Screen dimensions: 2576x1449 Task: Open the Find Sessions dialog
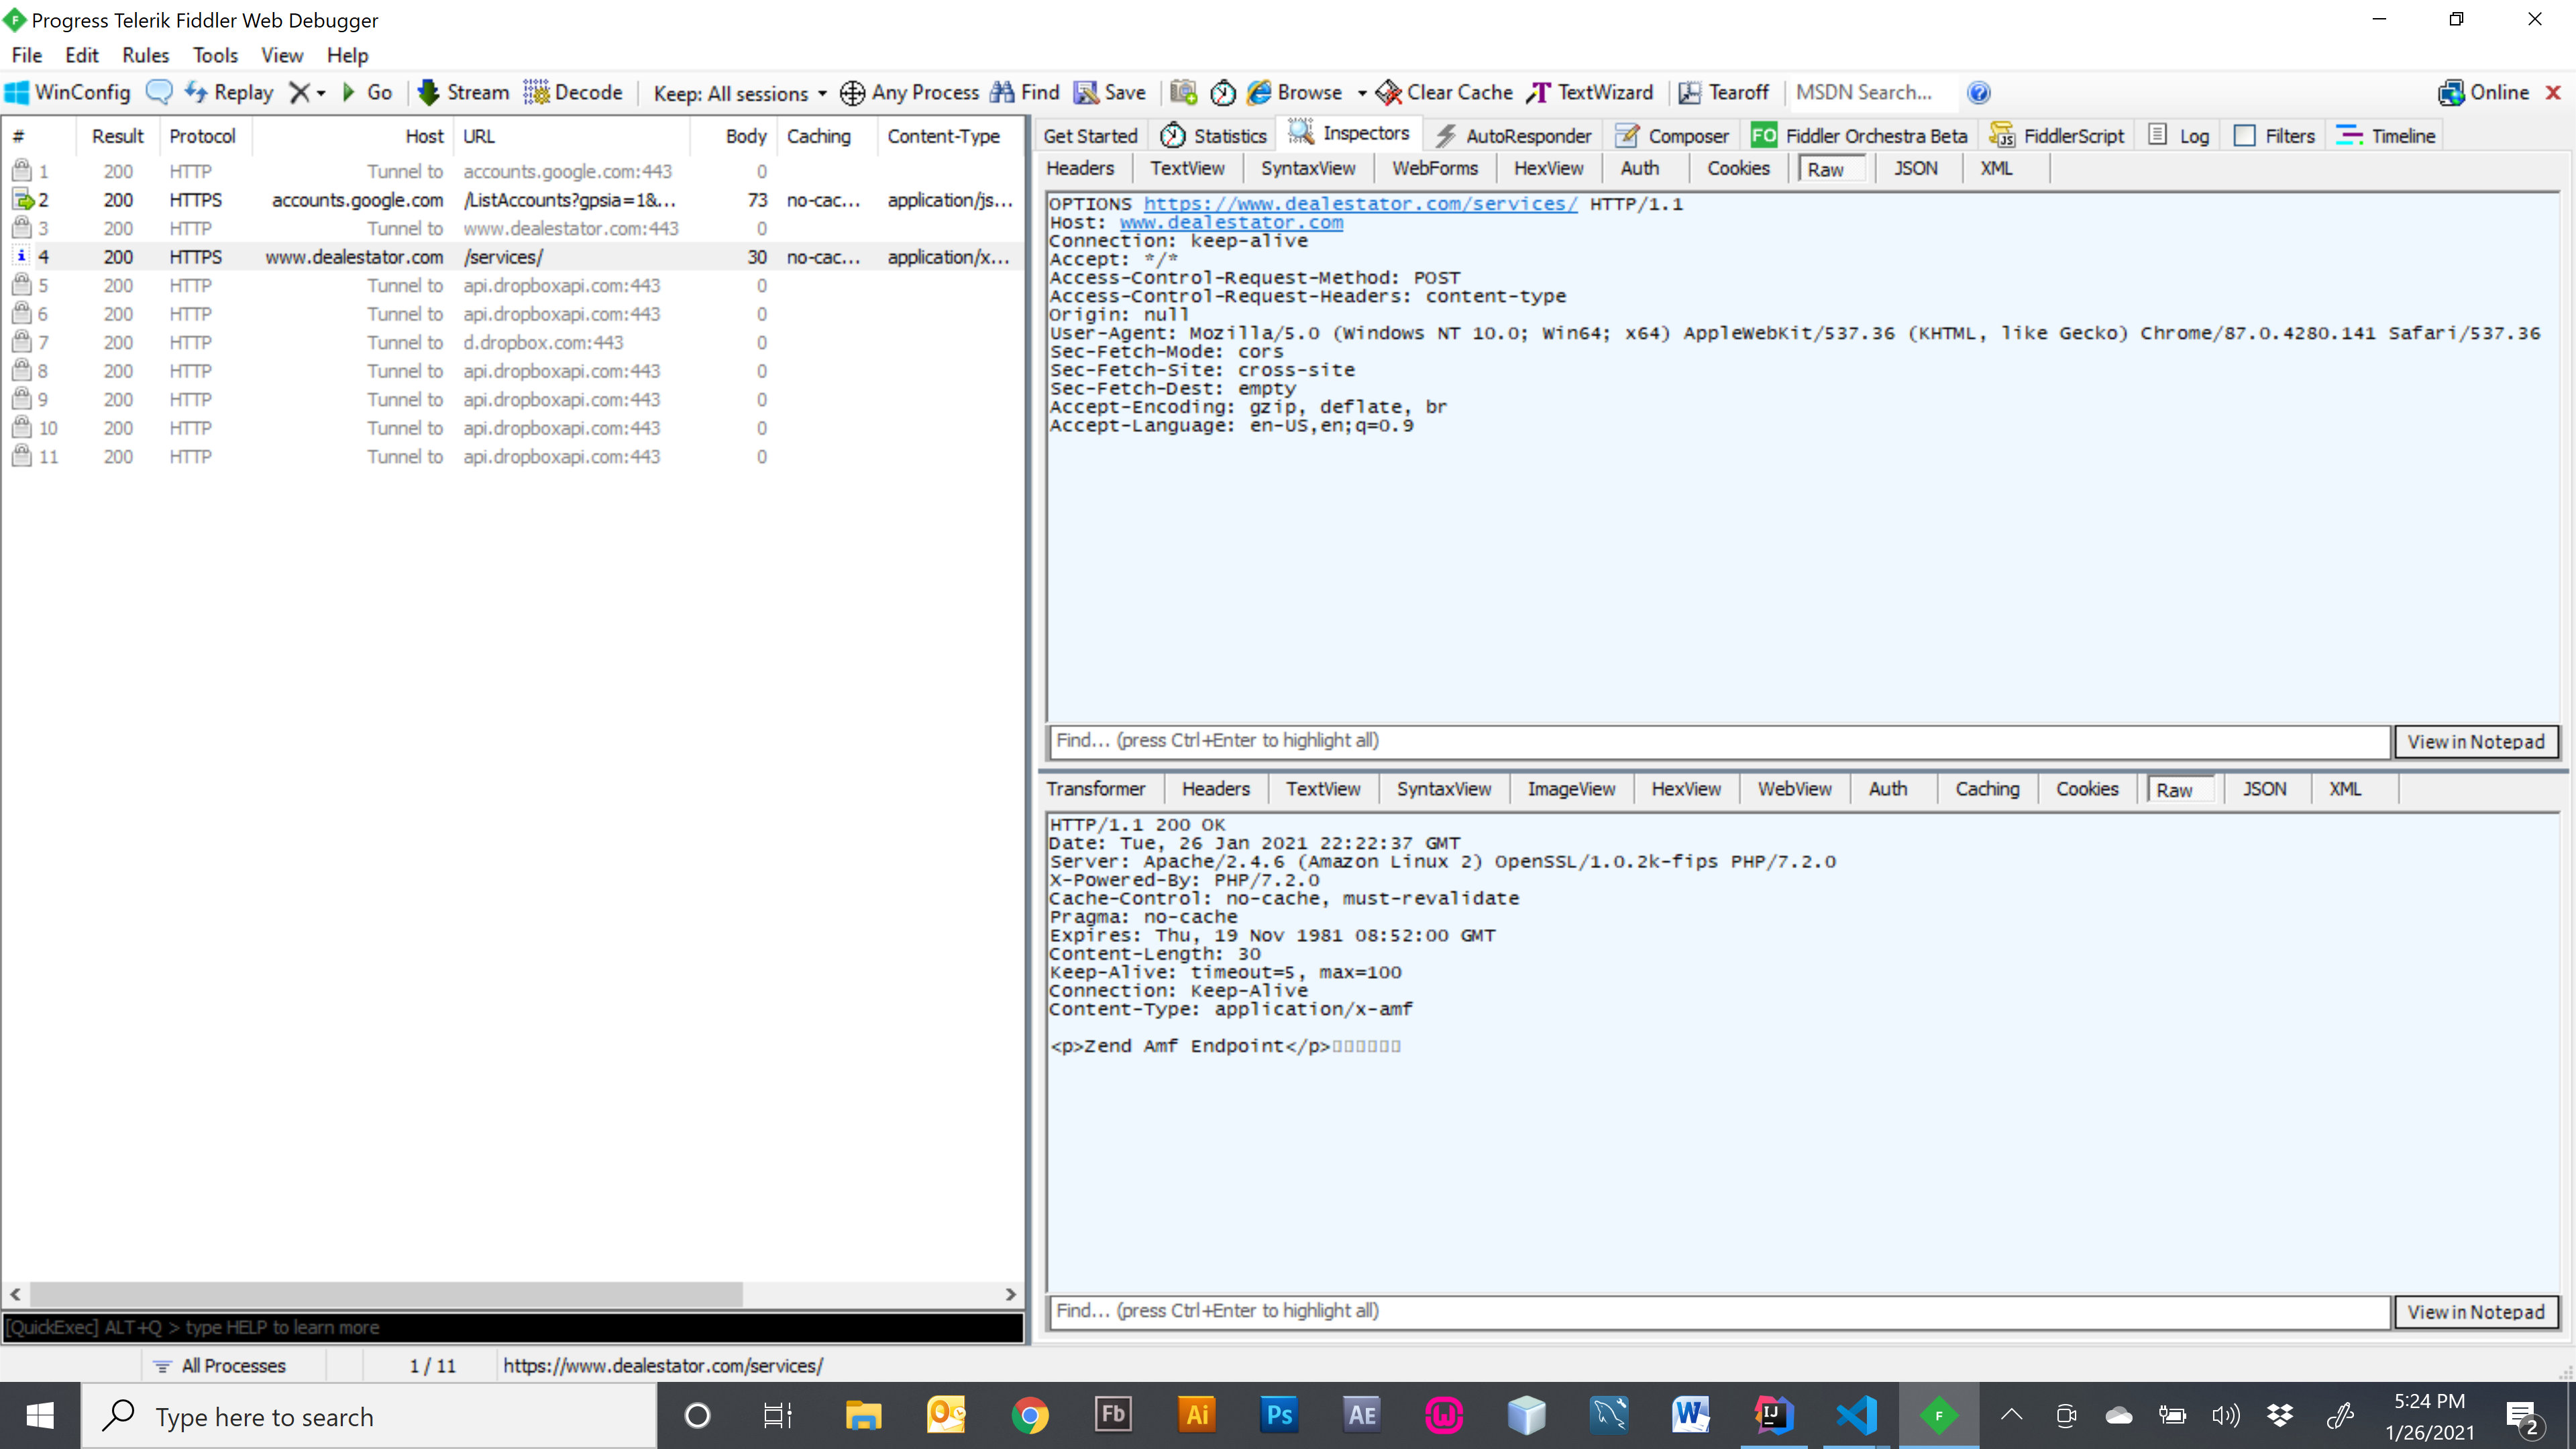coord(1023,92)
